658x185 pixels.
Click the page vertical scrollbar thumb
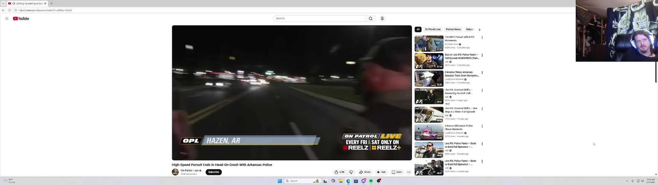pos(656,72)
